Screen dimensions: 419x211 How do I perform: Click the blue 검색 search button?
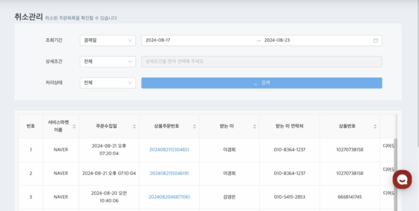pos(262,83)
